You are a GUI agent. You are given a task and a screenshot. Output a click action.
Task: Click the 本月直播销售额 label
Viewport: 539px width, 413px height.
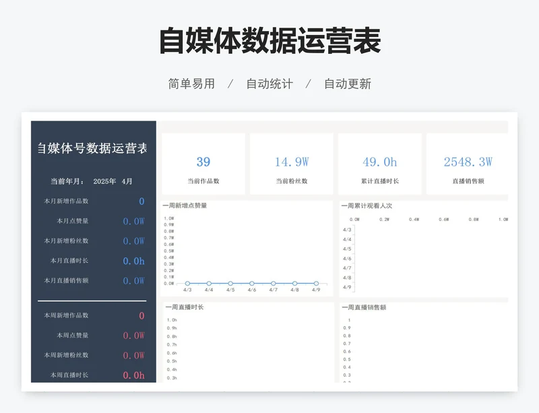point(66,280)
